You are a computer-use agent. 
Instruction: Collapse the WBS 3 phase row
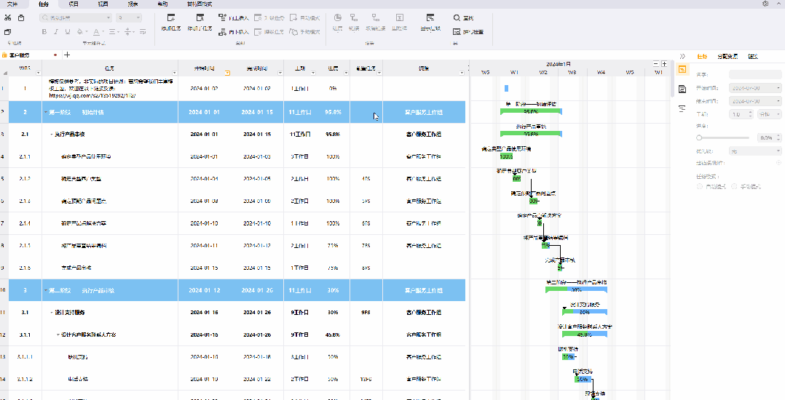[x=46, y=290]
